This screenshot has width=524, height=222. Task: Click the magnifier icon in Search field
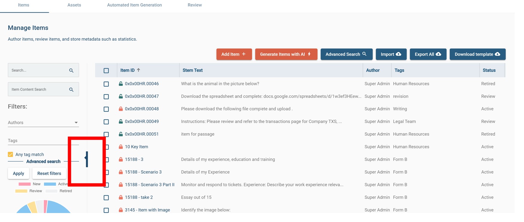click(71, 71)
